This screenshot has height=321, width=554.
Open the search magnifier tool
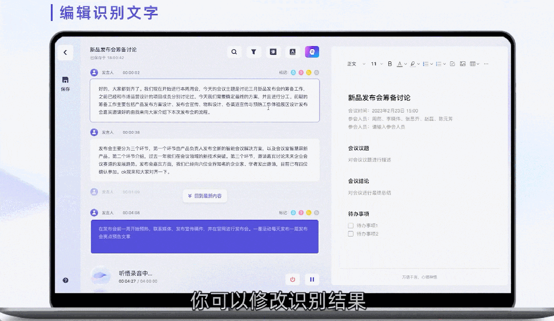tap(234, 52)
